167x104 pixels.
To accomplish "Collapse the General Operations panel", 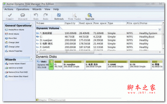I will (x=31, y=25).
